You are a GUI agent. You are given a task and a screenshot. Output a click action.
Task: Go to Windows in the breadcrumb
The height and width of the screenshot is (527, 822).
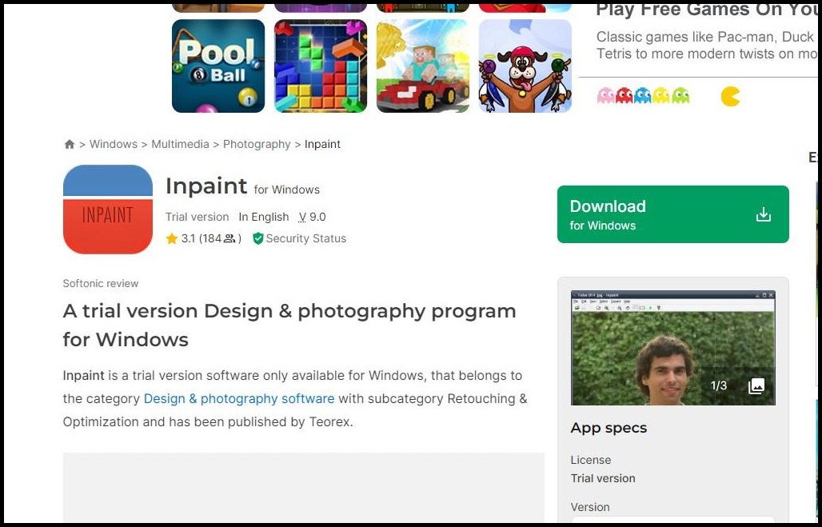click(114, 144)
